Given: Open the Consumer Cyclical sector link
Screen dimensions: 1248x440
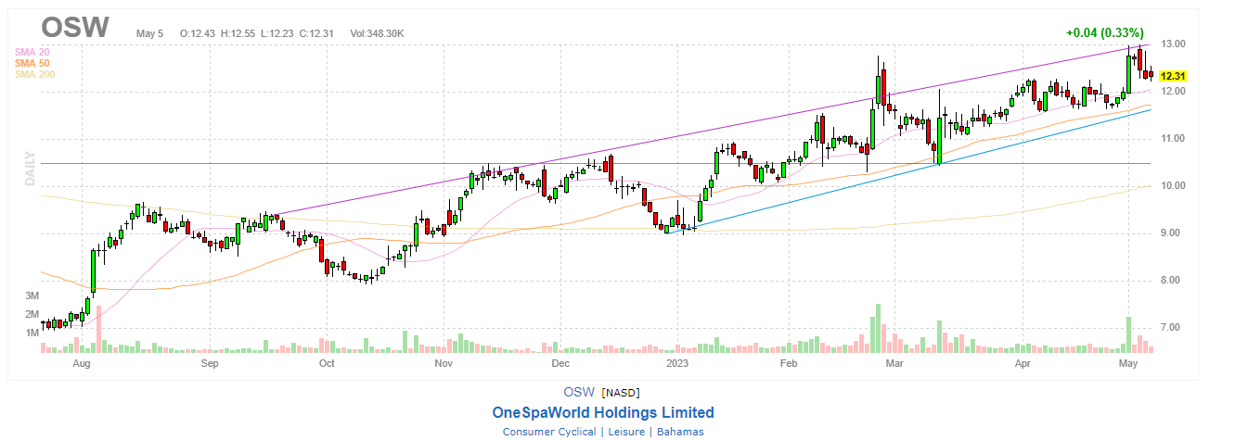Looking at the screenshot, I should click(x=549, y=432).
